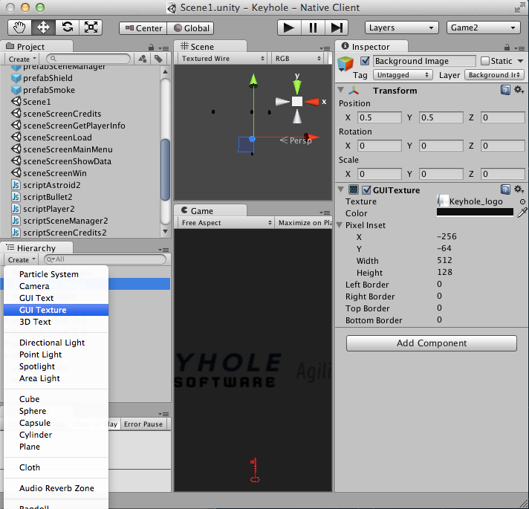
Task: Select the Move tool in the toolbar
Action: coord(43,27)
